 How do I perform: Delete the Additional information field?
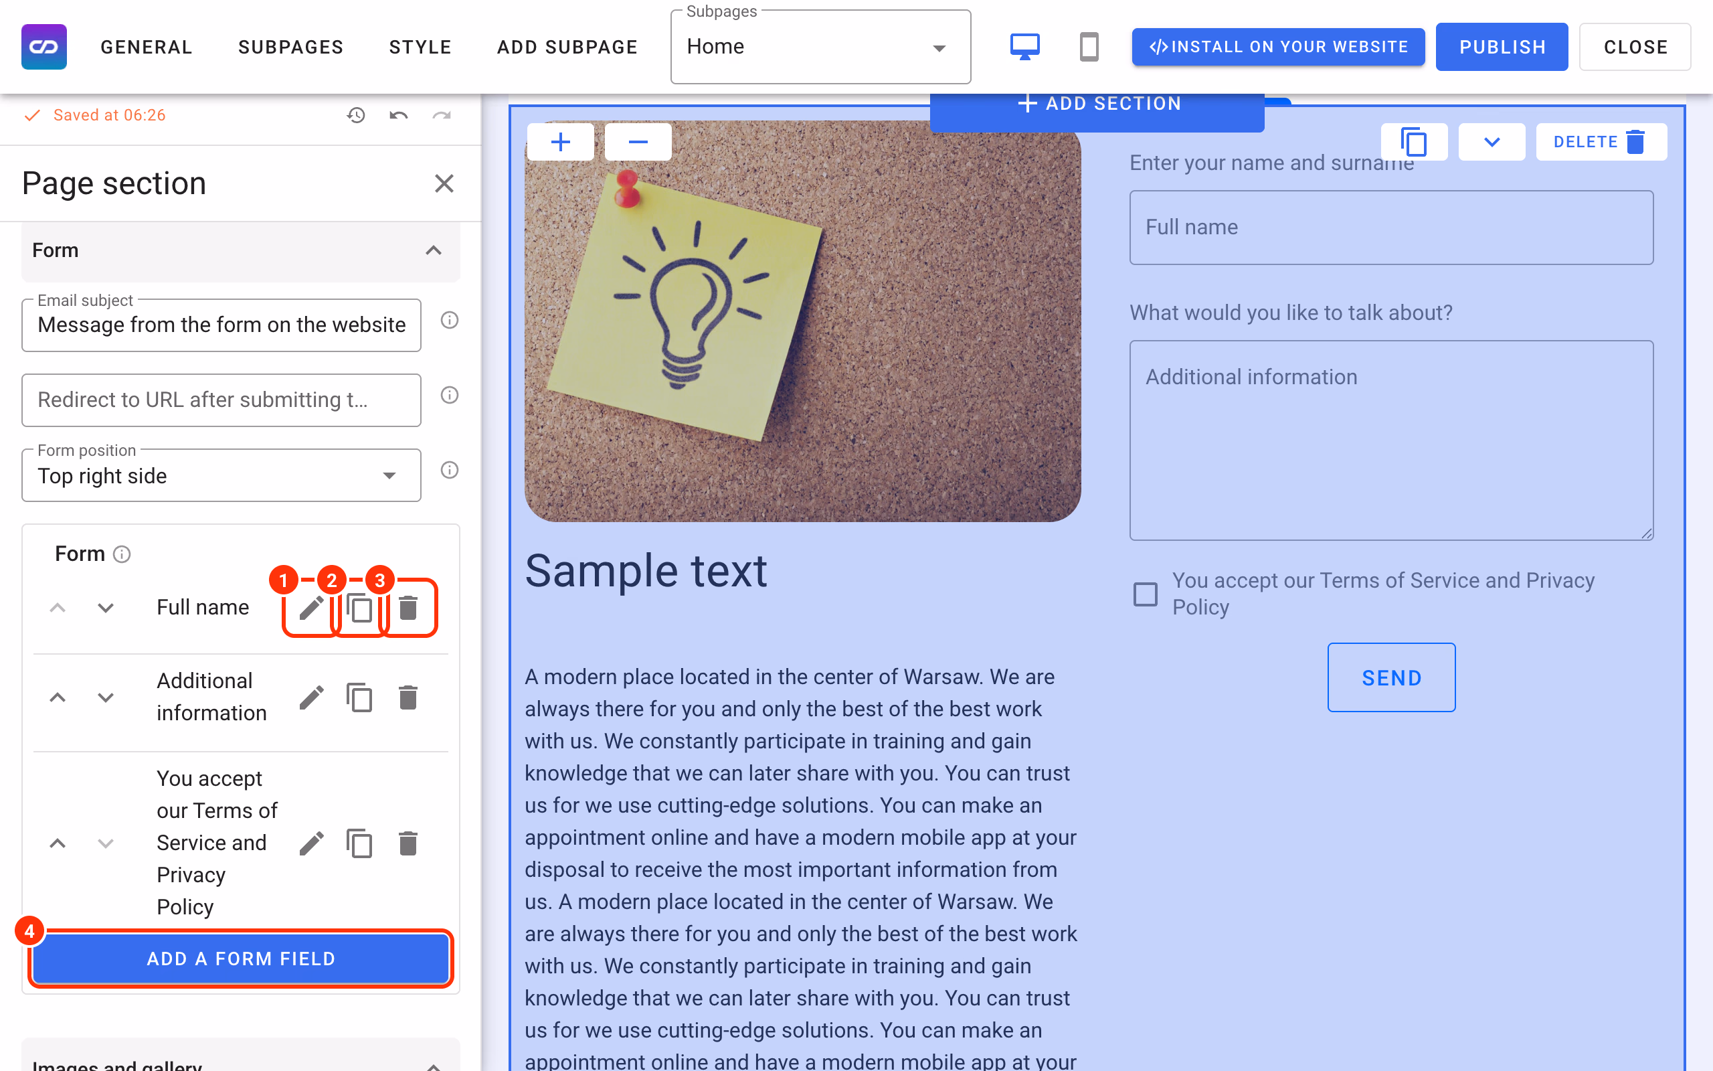(408, 697)
